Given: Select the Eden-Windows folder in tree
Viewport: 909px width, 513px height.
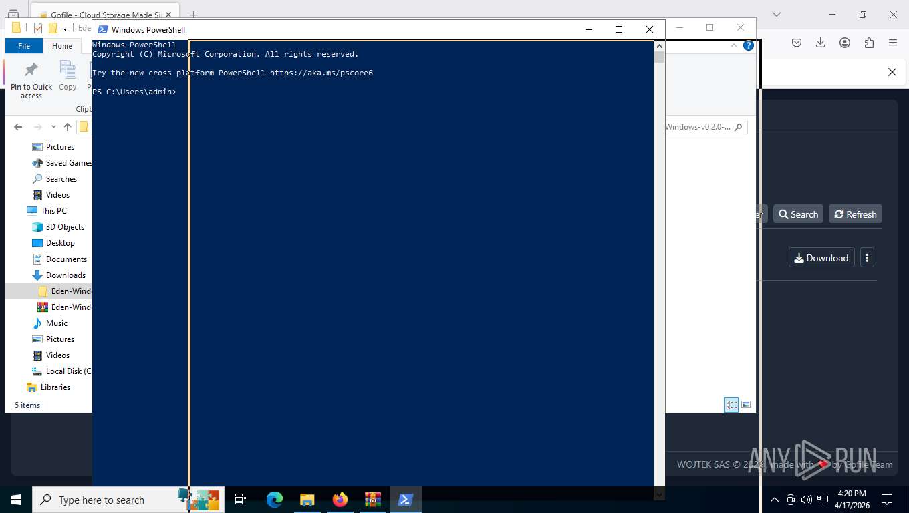Looking at the screenshot, I should (65, 291).
